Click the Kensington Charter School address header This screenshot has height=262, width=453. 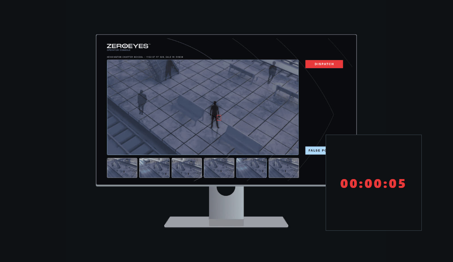[144, 57]
